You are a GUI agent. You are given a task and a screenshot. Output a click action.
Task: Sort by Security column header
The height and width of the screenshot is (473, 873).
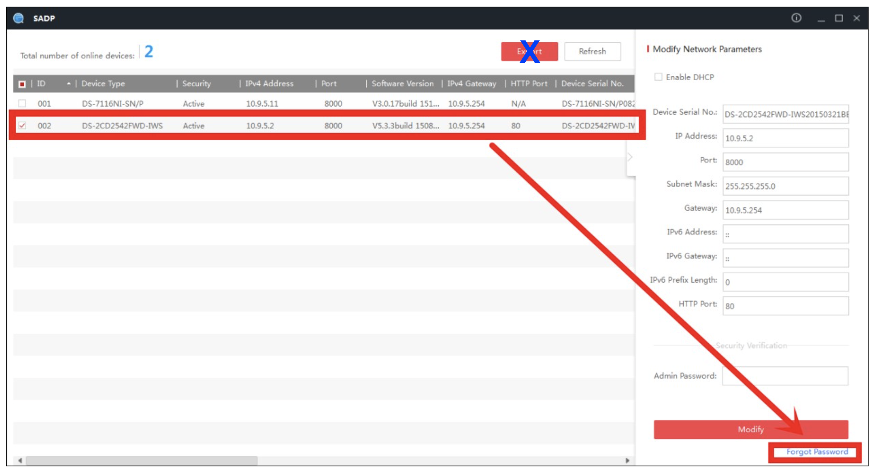(x=197, y=84)
